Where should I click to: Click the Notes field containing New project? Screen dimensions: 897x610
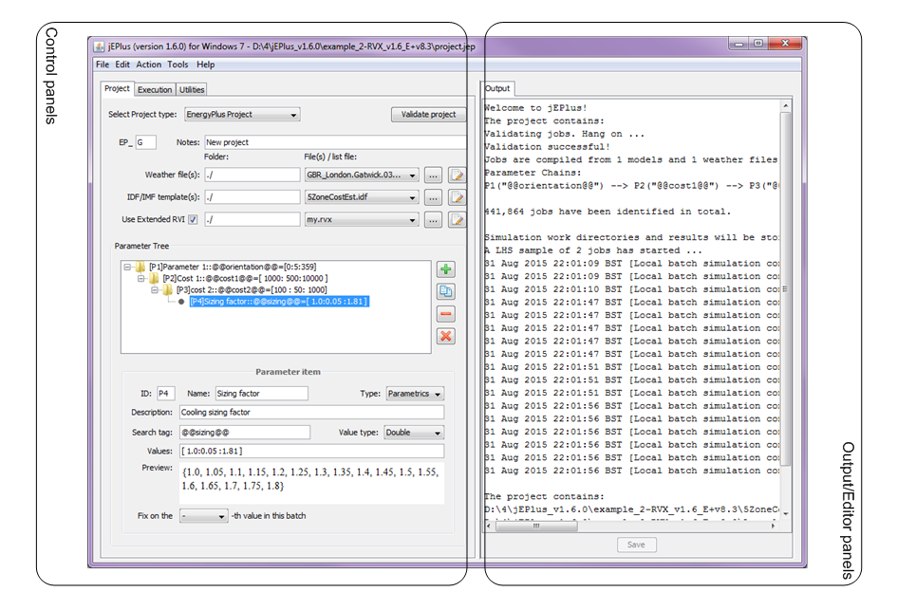tap(335, 142)
